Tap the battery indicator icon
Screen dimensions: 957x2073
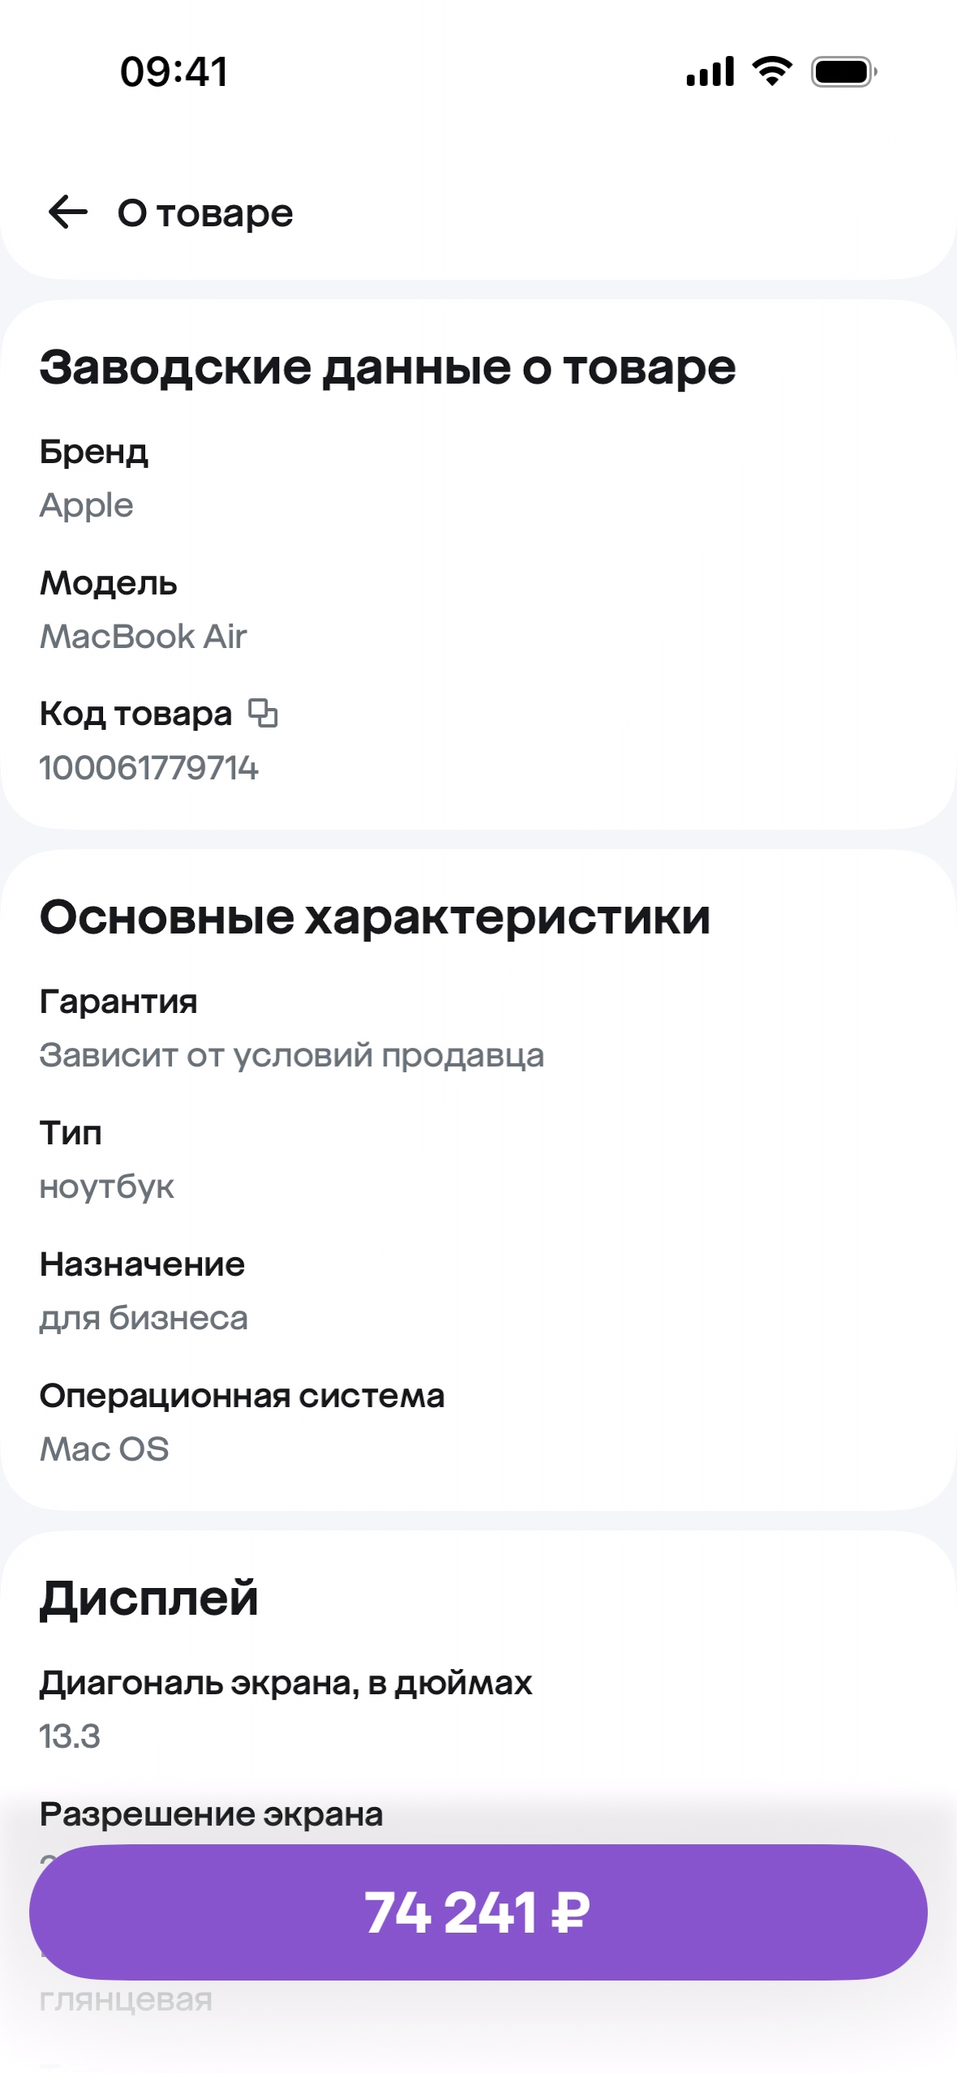[x=843, y=71]
